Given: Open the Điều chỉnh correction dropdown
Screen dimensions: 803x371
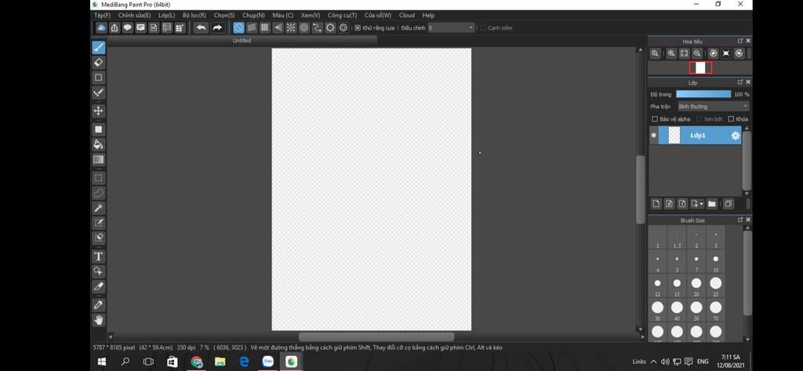Looking at the screenshot, I should tap(452, 27).
